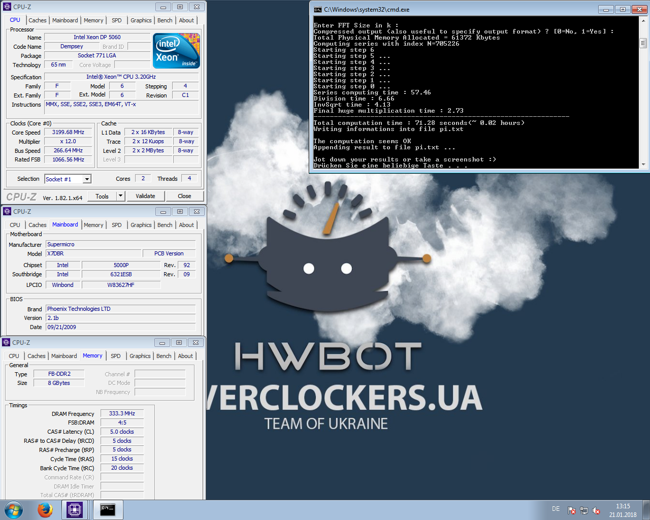
Task: Click Manufacturer value Supermicro
Action: coord(121,244)
